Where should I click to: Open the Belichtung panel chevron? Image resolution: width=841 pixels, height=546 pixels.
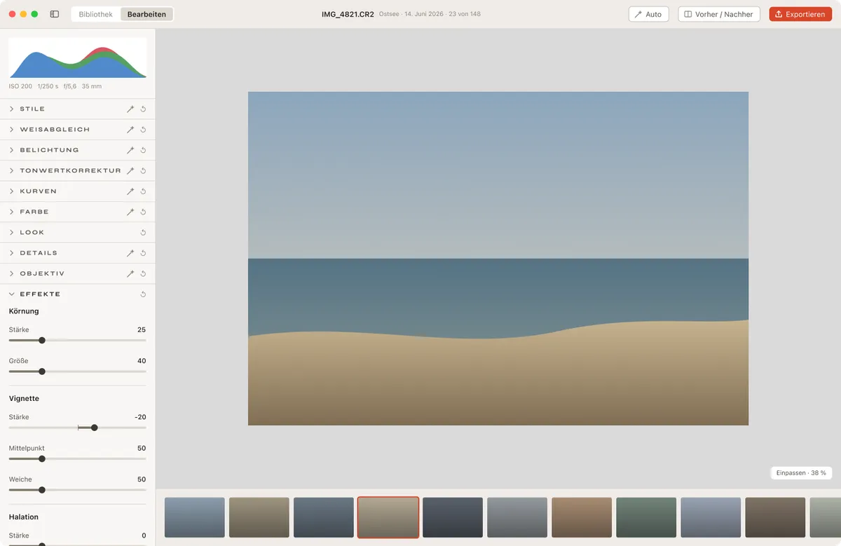12,150
